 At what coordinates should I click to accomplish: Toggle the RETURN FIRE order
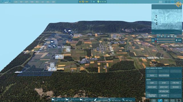click(164, 91)
